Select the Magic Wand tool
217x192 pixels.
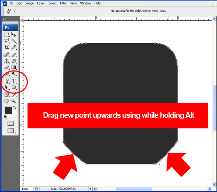(14, 41)
